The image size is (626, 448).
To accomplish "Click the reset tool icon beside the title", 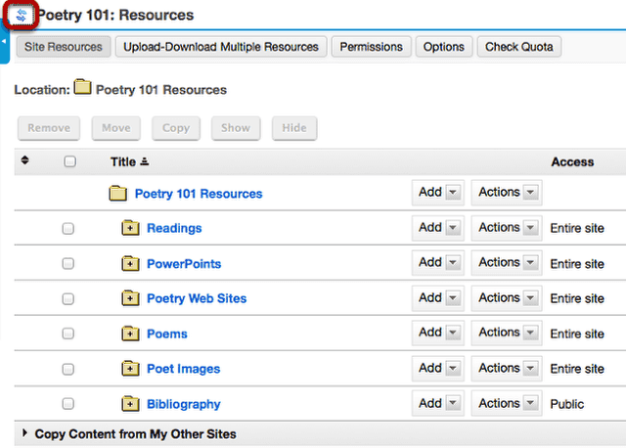I will coord(22,16).
